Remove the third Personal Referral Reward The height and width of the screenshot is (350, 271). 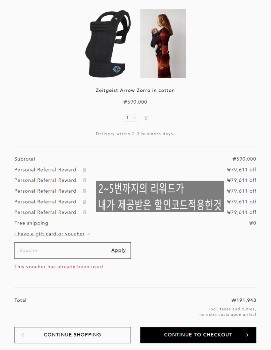click(x=84, y=191)
